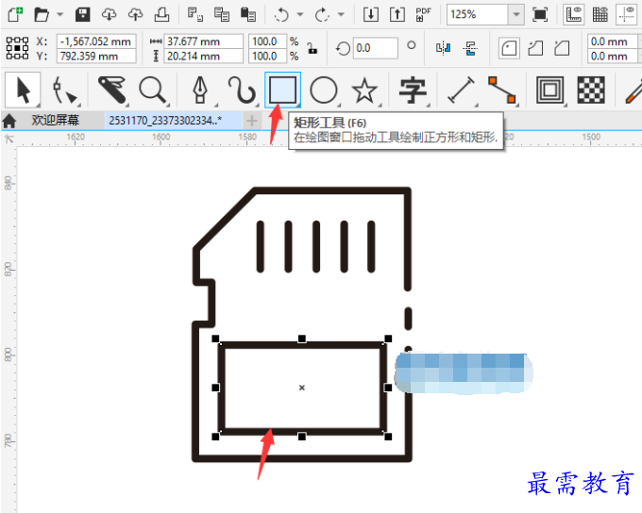The width and height of the screenshot is (642, 513).
Task: Toggle rulers display
Action: pos(574,15)
